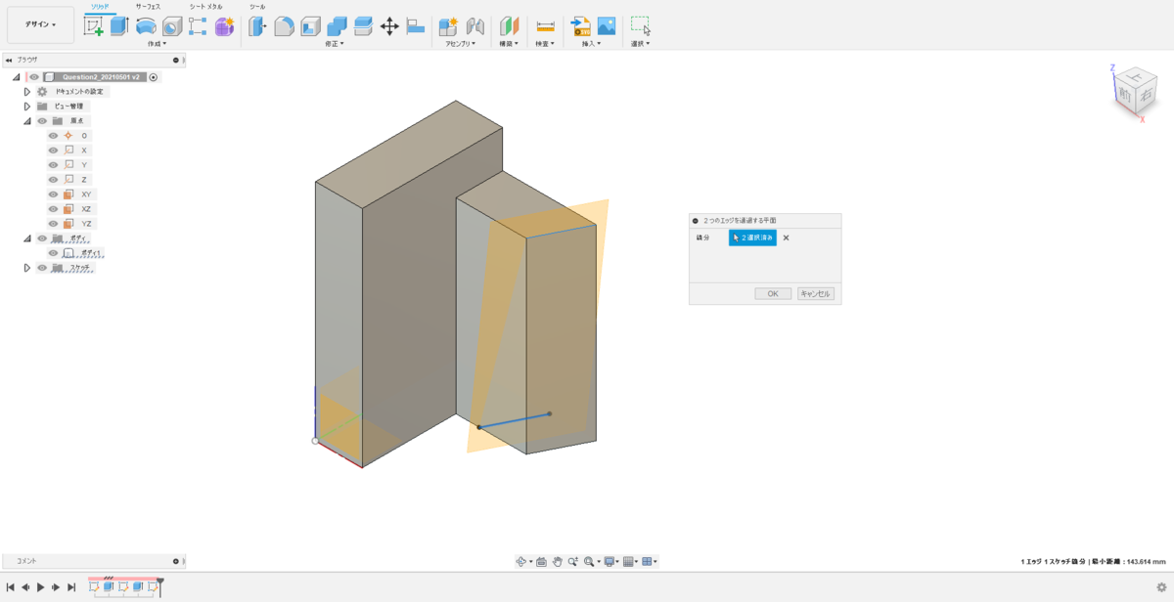Toggle visibility of the YZ plane
This screenshot has width=1174, height=602.
point(54,224)
